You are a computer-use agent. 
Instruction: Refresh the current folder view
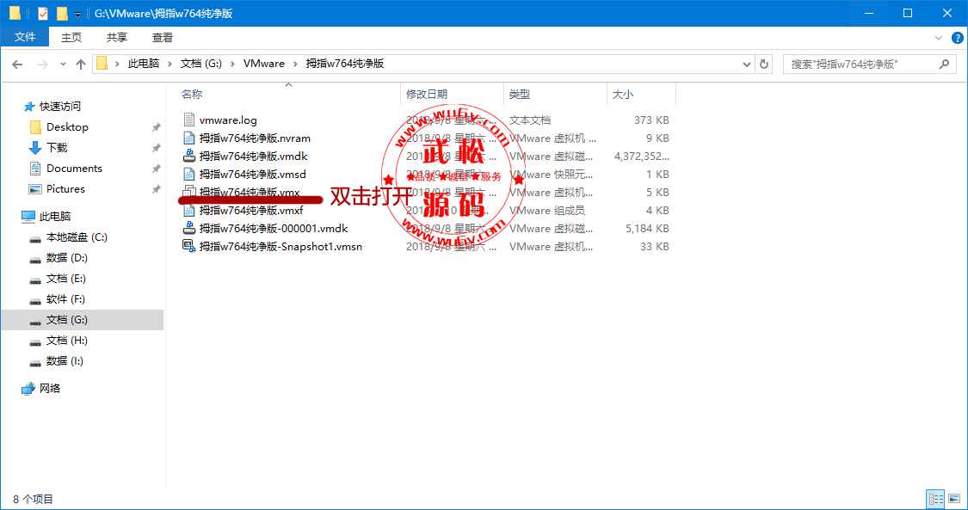click(x=764, y=65)
